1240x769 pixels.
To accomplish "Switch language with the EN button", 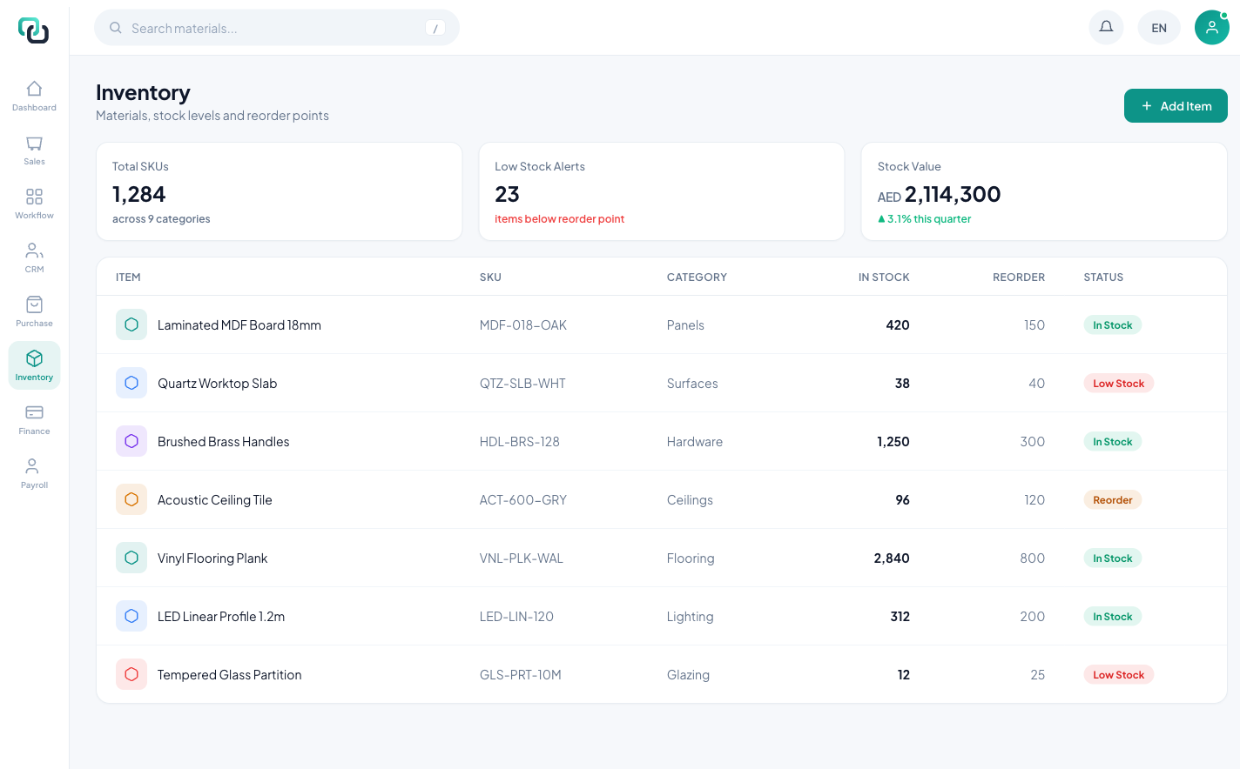I will (1159, 28).
